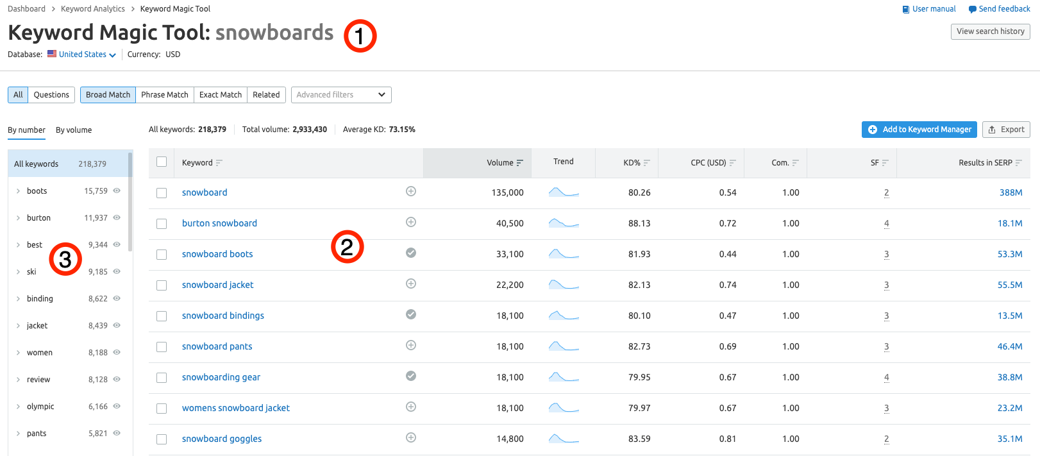
Task: Open the Advanced filters dropdown
Action: pyautogui.click(x=341, y=95)
